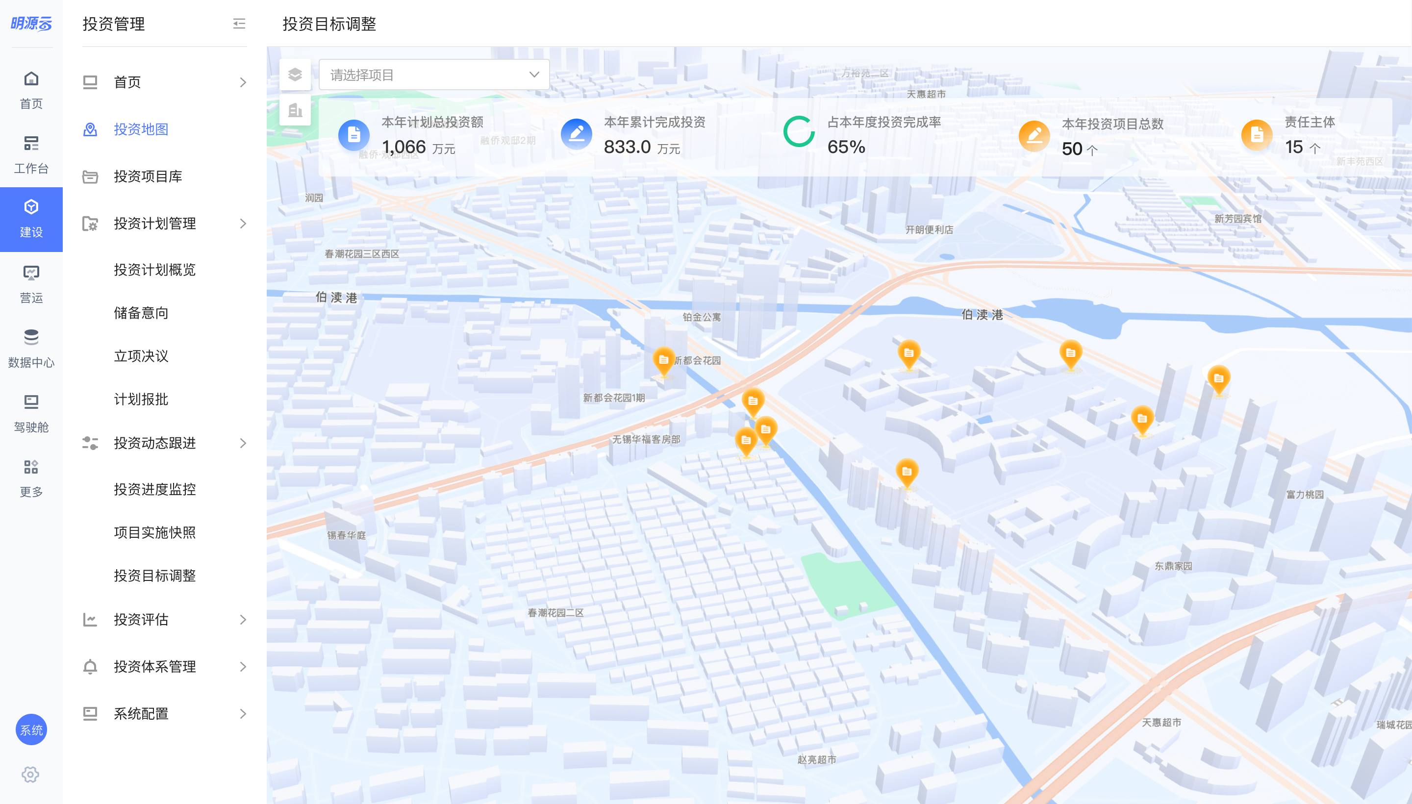Click the 投资项目库 folder icon
Screen dimensions: 1412x804
(x=90, y=176)
